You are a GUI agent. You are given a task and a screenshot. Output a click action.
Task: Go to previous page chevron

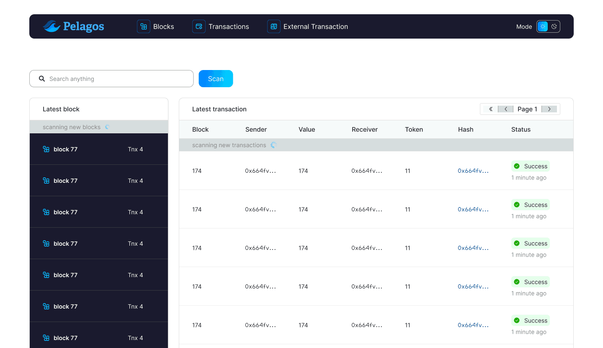[x=505, y=109]
